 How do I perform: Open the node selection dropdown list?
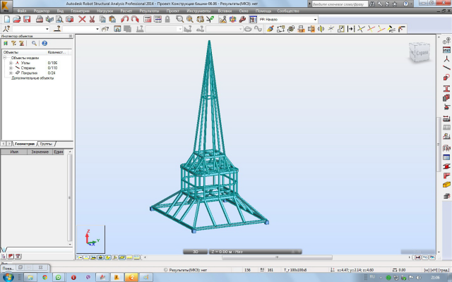47,29
